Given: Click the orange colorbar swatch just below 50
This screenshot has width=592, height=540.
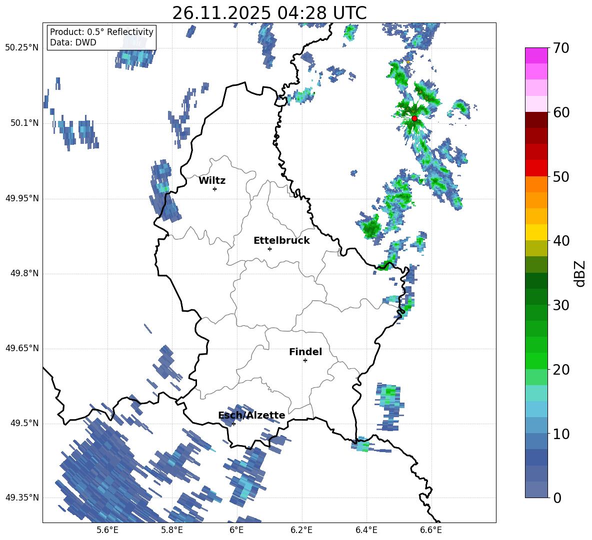Looking at the screenshot, I should pyautogui.click(x=536, y=184).
